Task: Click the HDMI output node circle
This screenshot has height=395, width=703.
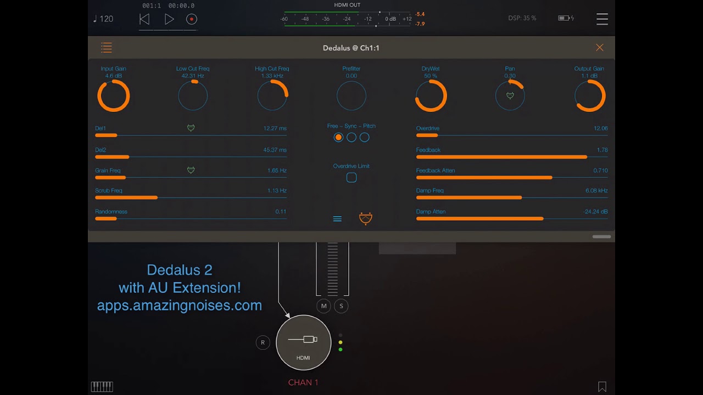Action: 303,342
